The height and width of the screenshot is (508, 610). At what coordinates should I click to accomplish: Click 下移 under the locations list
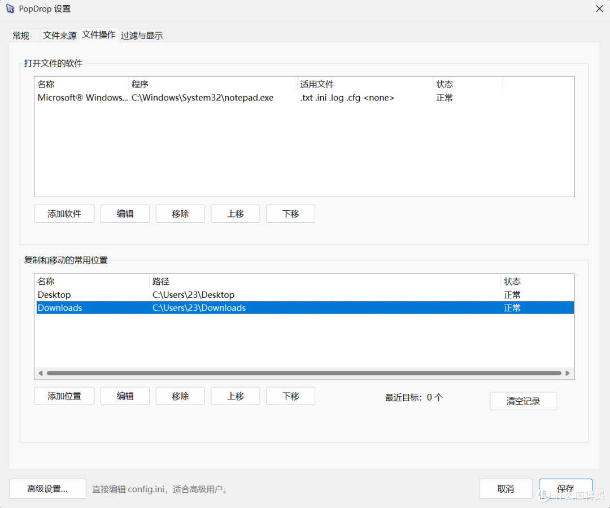point(291,396)
